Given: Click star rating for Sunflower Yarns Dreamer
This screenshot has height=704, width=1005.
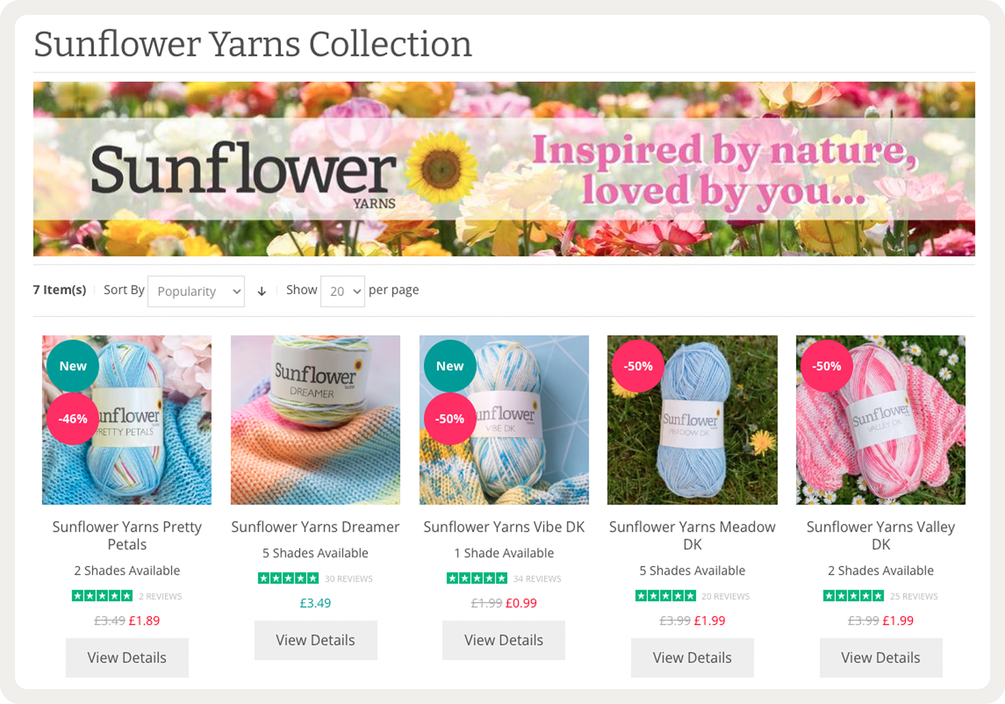Looking at the screenshot, I should 288,578.
